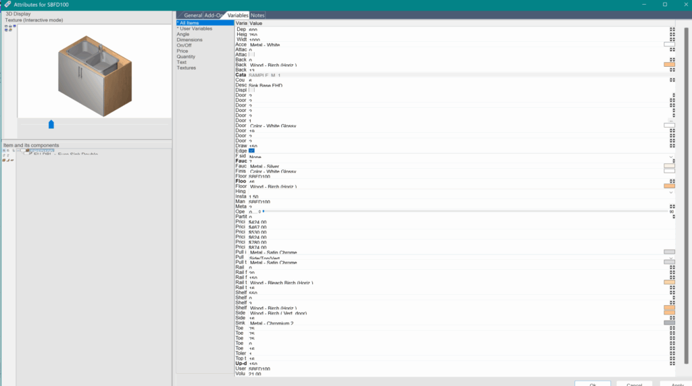Viewport: 692px width, 386px height.
Task: Switch to the General tab
Action: (193, 15)
